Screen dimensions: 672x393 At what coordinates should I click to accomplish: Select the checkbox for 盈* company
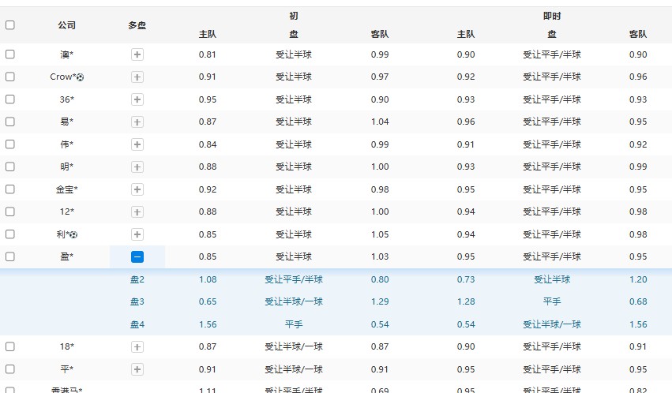[x=10, y=256]
